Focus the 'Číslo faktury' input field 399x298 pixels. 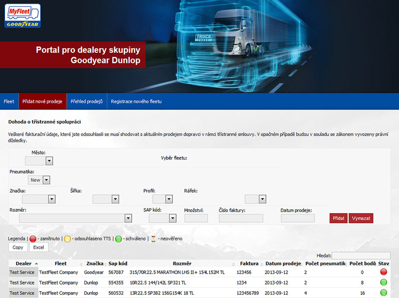241,218
